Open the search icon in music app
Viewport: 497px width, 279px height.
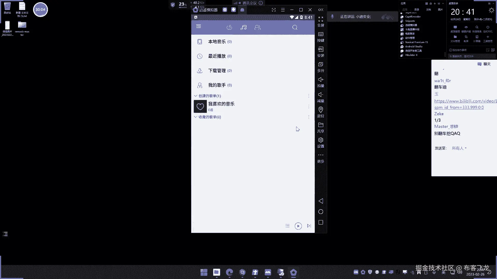point(295,27)
